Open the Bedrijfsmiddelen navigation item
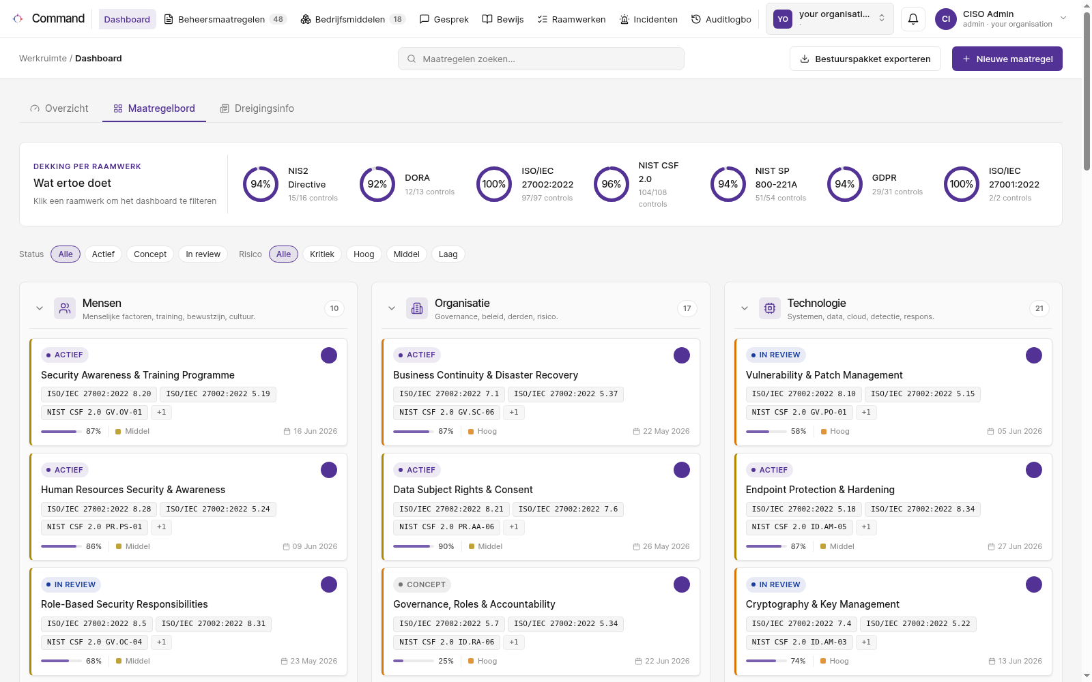The image size is (1092, 682). point(353,19)
